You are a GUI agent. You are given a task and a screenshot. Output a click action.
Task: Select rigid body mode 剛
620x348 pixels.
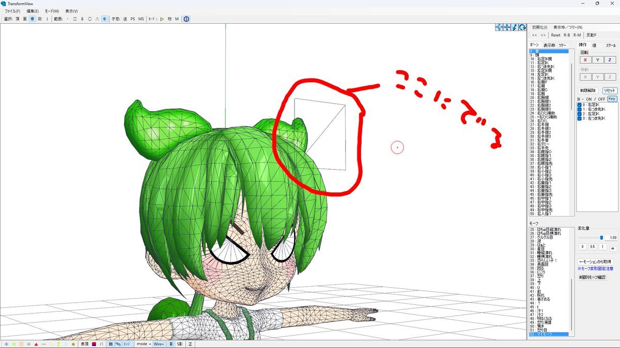(x=40, y=19)
